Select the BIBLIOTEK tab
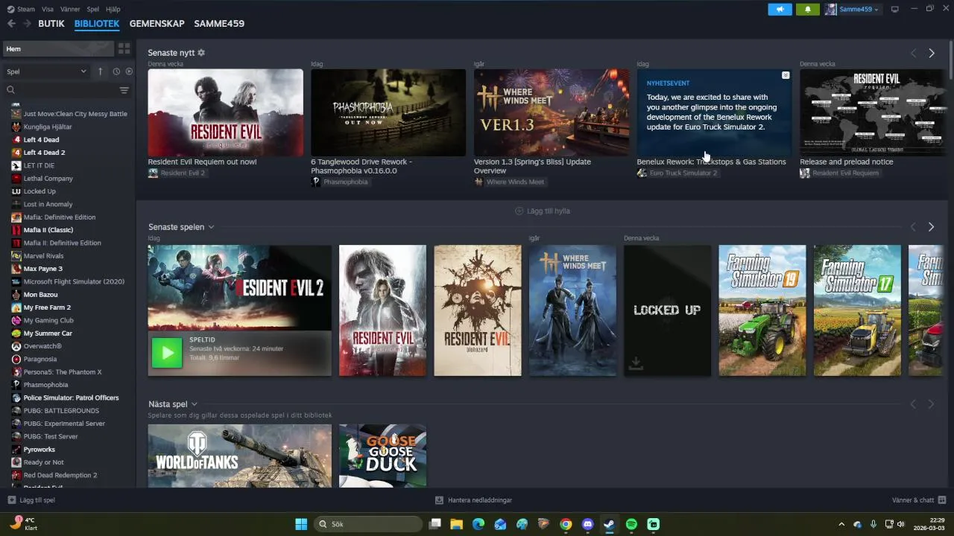Screen dimensions: 954x536 coord(97,24)
